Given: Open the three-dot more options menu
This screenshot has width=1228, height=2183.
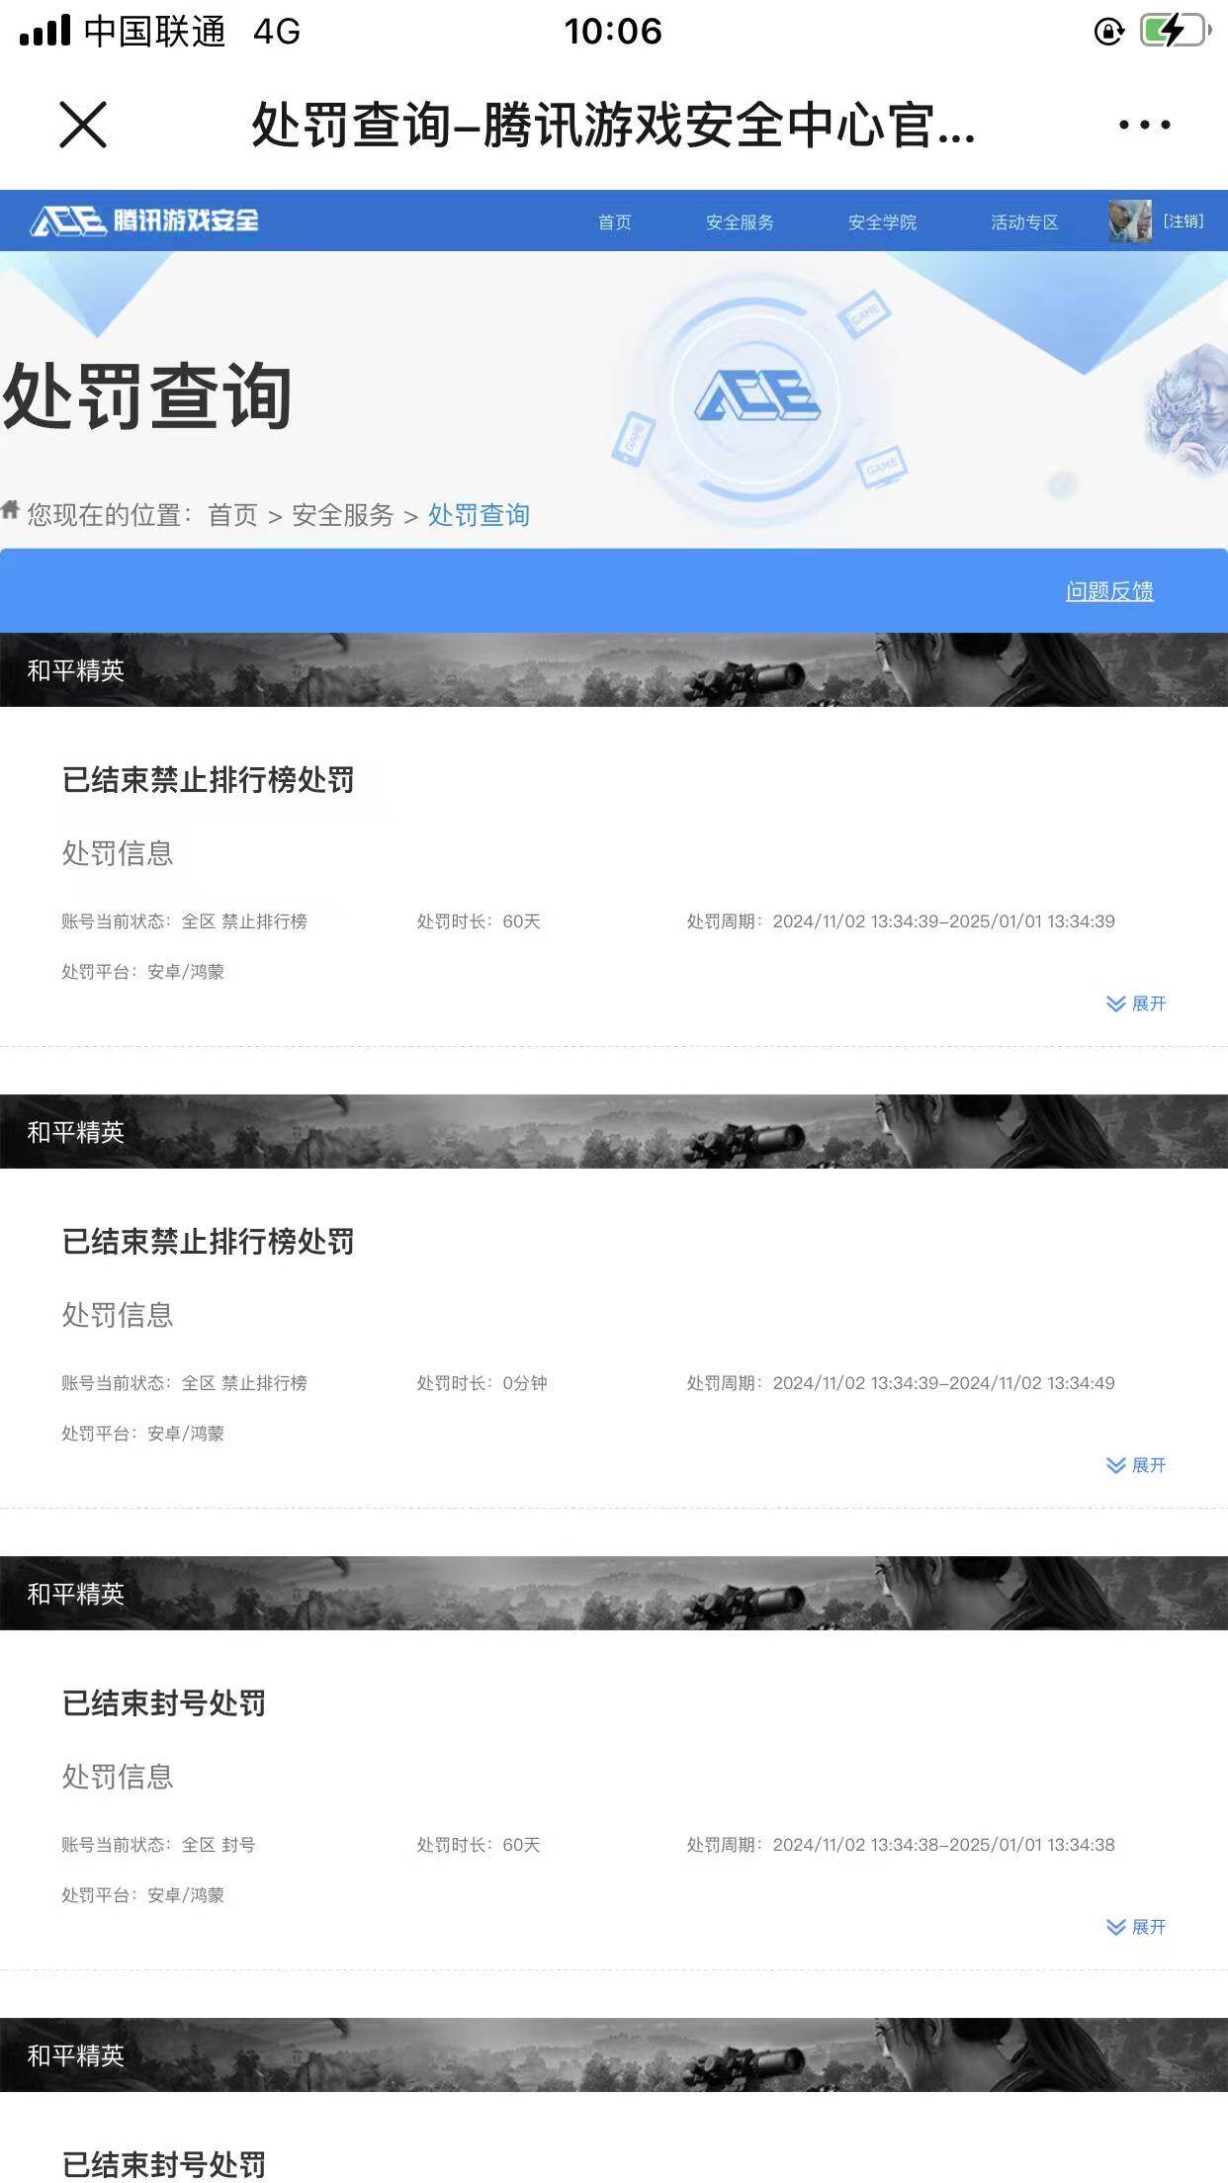Looking at the screenshot, I should coord(1144,125).
